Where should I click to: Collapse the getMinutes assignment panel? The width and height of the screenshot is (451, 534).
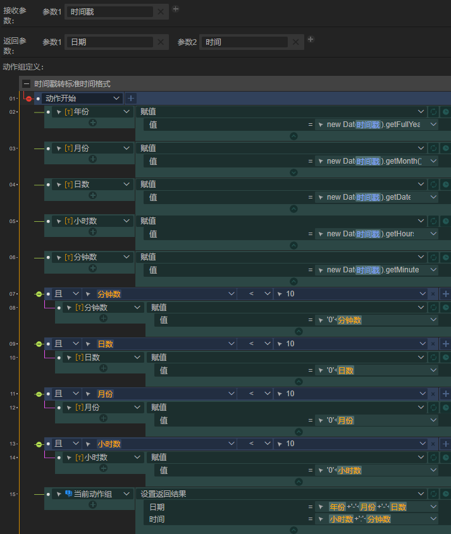tap(294, 282)
